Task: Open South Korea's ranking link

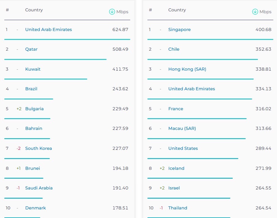Action: 38,148
